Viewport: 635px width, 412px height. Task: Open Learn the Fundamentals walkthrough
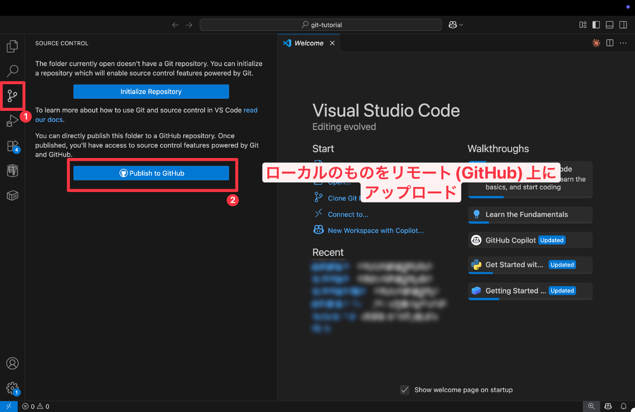click(x=530, y=215)
